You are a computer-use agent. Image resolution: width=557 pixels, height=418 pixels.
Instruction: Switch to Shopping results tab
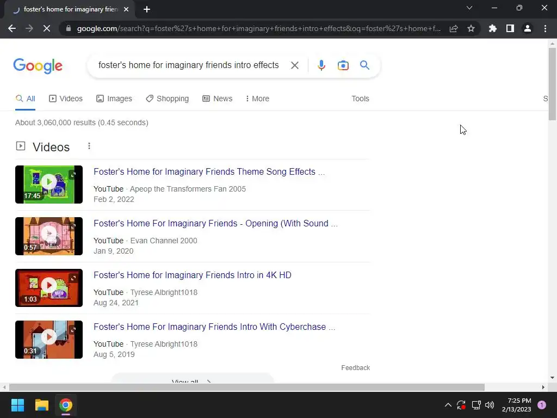[168, 99]
